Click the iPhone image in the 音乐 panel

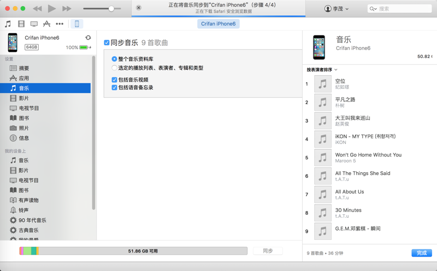click(x=319, y=47)
